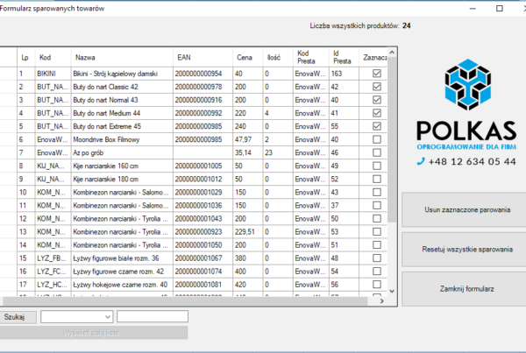Click Zamknij formularz button
Viewport: 526px width, 353px height.
462,288
